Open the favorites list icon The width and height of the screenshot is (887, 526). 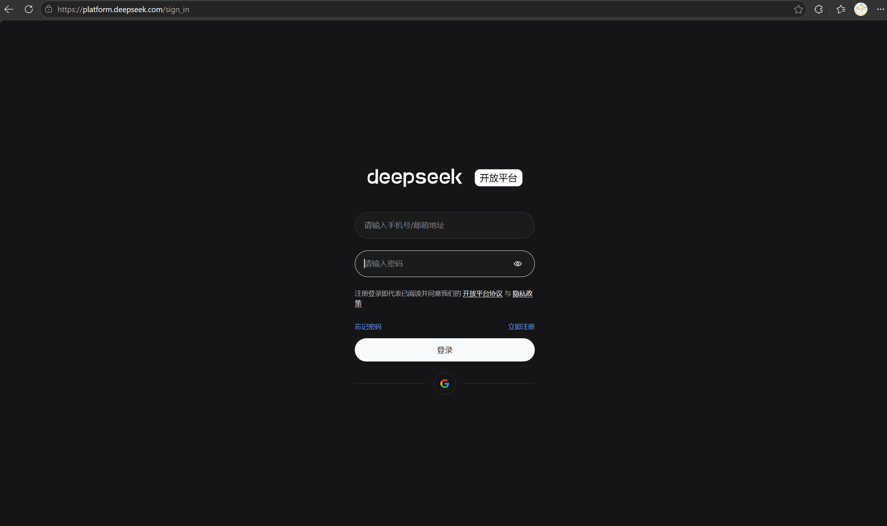coord(841,9)
